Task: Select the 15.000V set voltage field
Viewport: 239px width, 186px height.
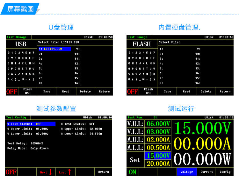Action: (x=158, y=156)
